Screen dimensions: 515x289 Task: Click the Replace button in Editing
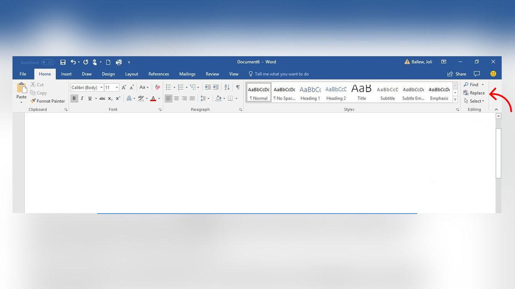[474, 93]
